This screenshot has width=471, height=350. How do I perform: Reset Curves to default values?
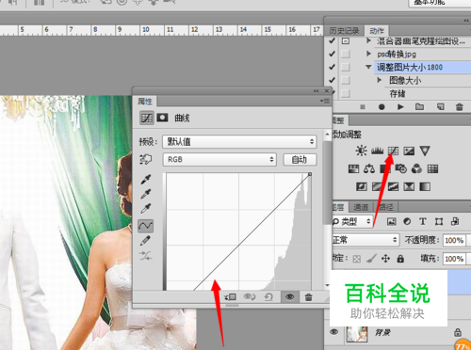pyautogui.click(x=268, y=296)
